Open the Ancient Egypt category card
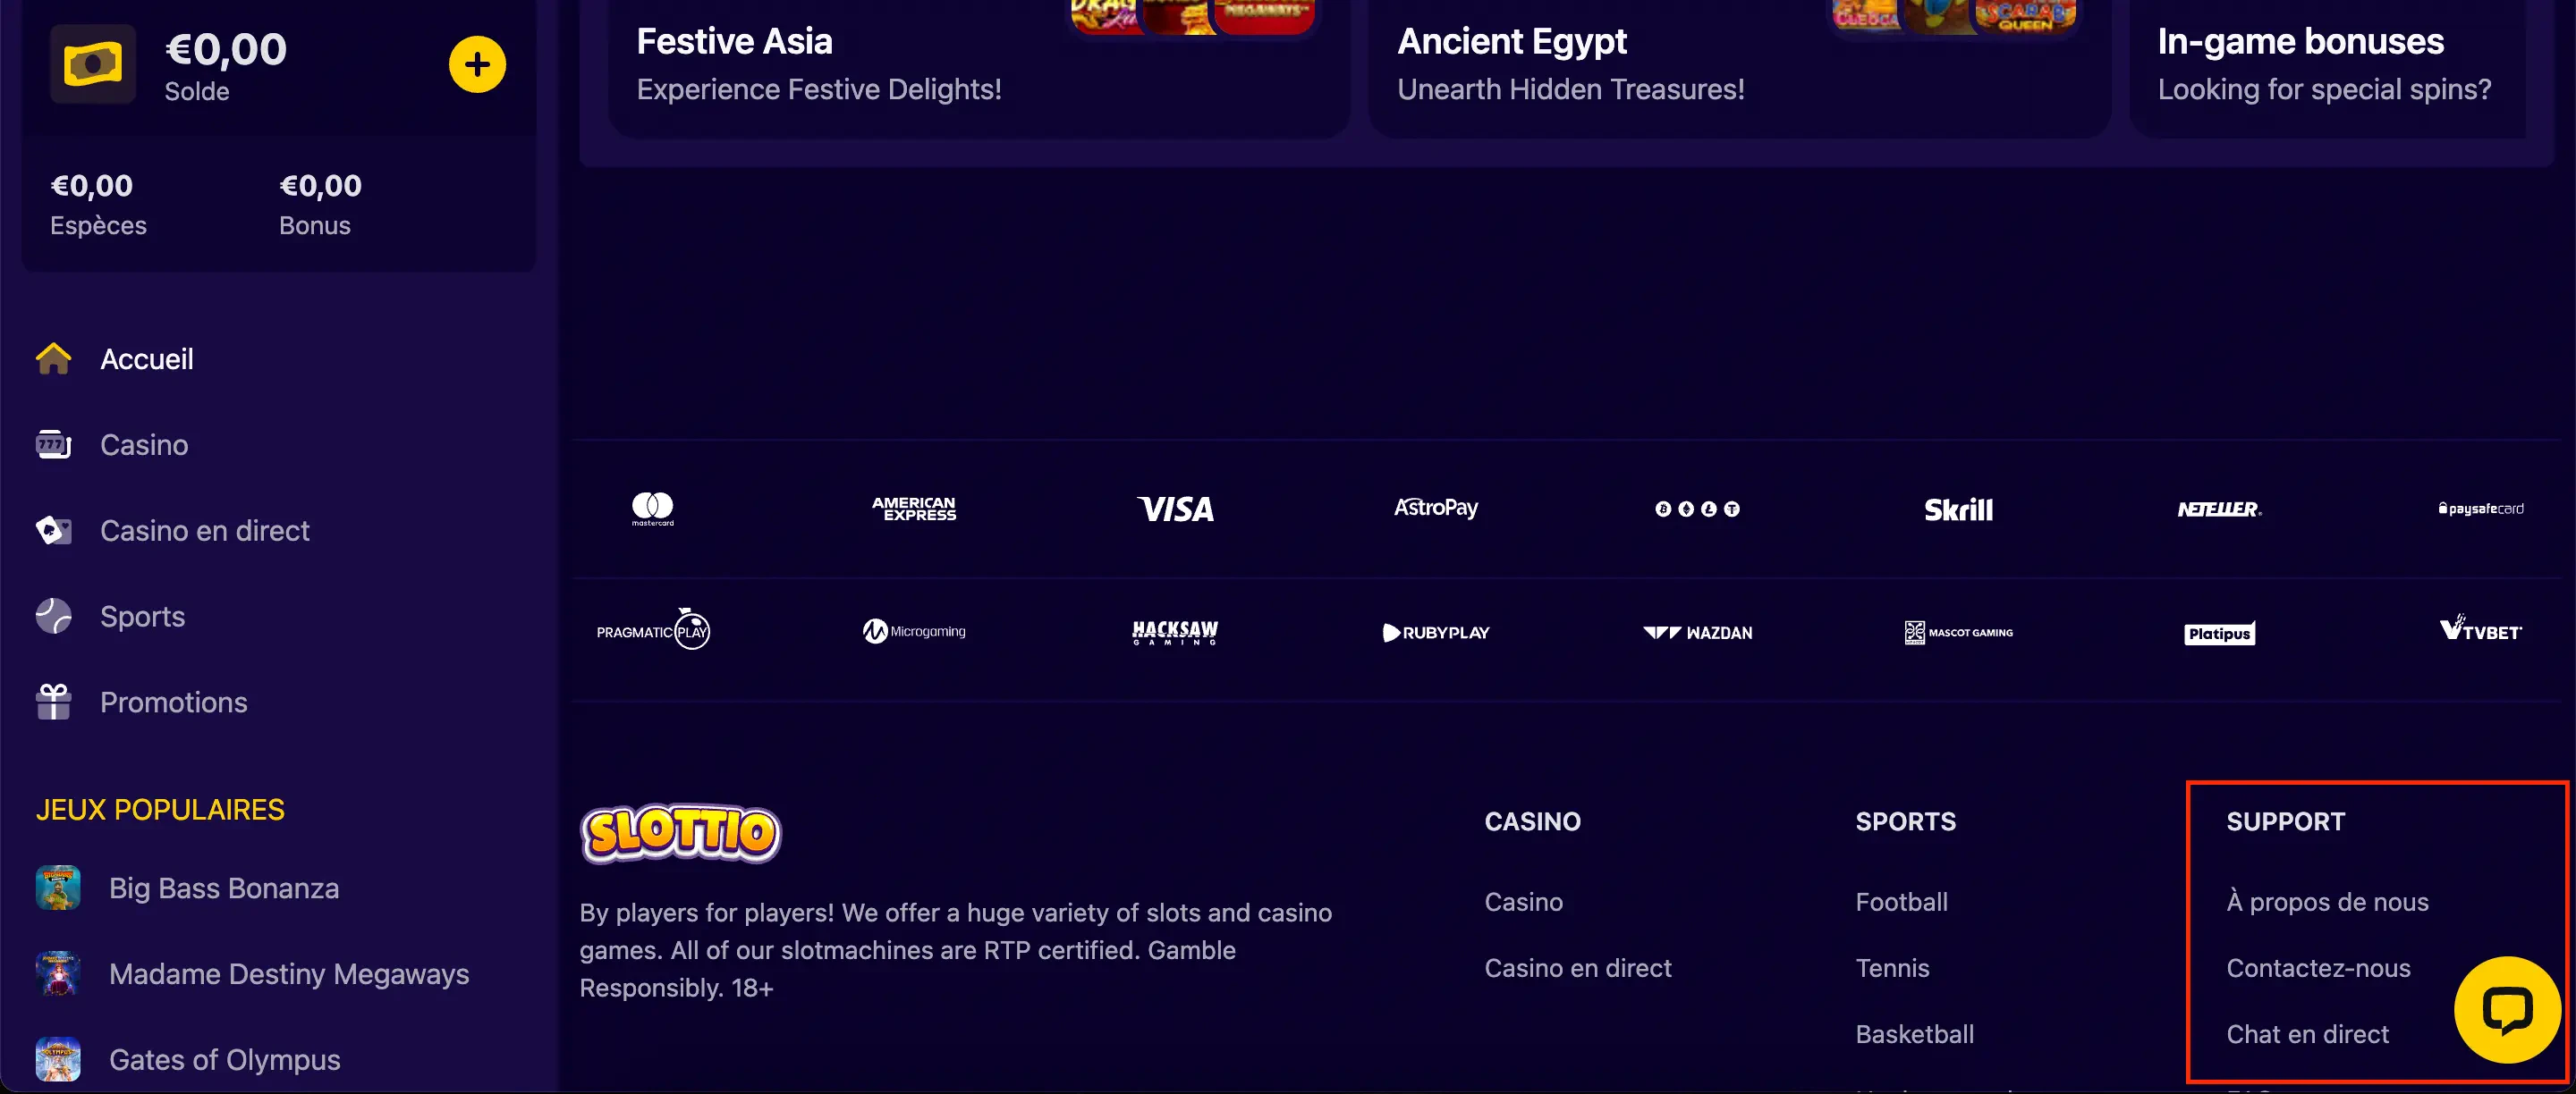This screenshot has height=1094, width=2576. click(x=1738, y=65)
